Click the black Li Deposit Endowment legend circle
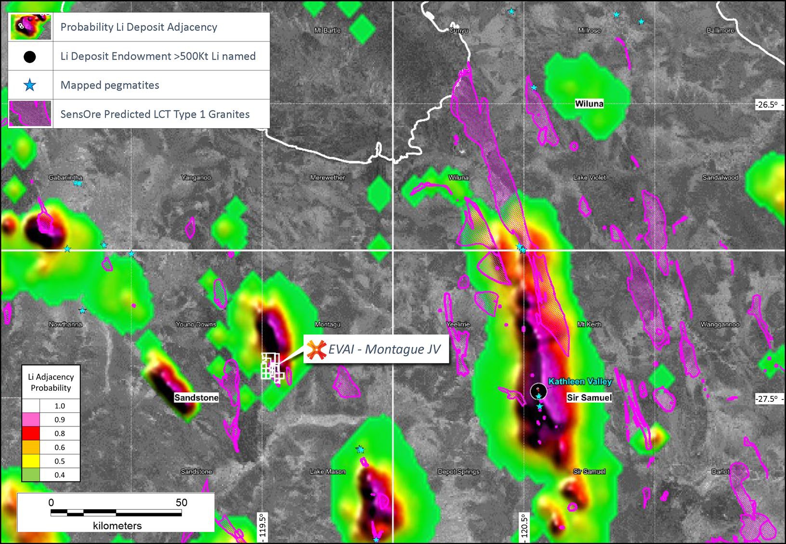The height and width of the screenshot is (544, 786). [x=30, y=56]
